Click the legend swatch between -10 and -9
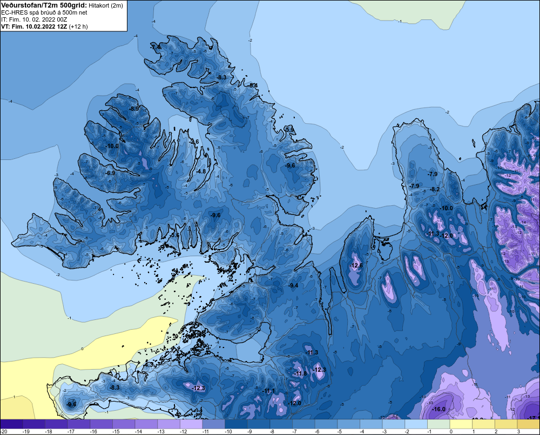Image resolution: width=540 pixels, height=435 pixels. pyautogui.click(x=237, y=424)
